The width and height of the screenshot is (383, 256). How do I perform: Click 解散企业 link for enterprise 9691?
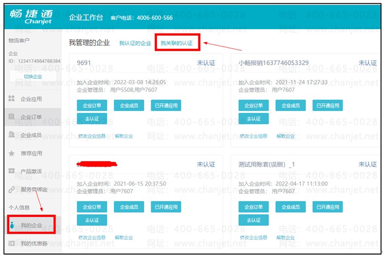coord(124,136)
